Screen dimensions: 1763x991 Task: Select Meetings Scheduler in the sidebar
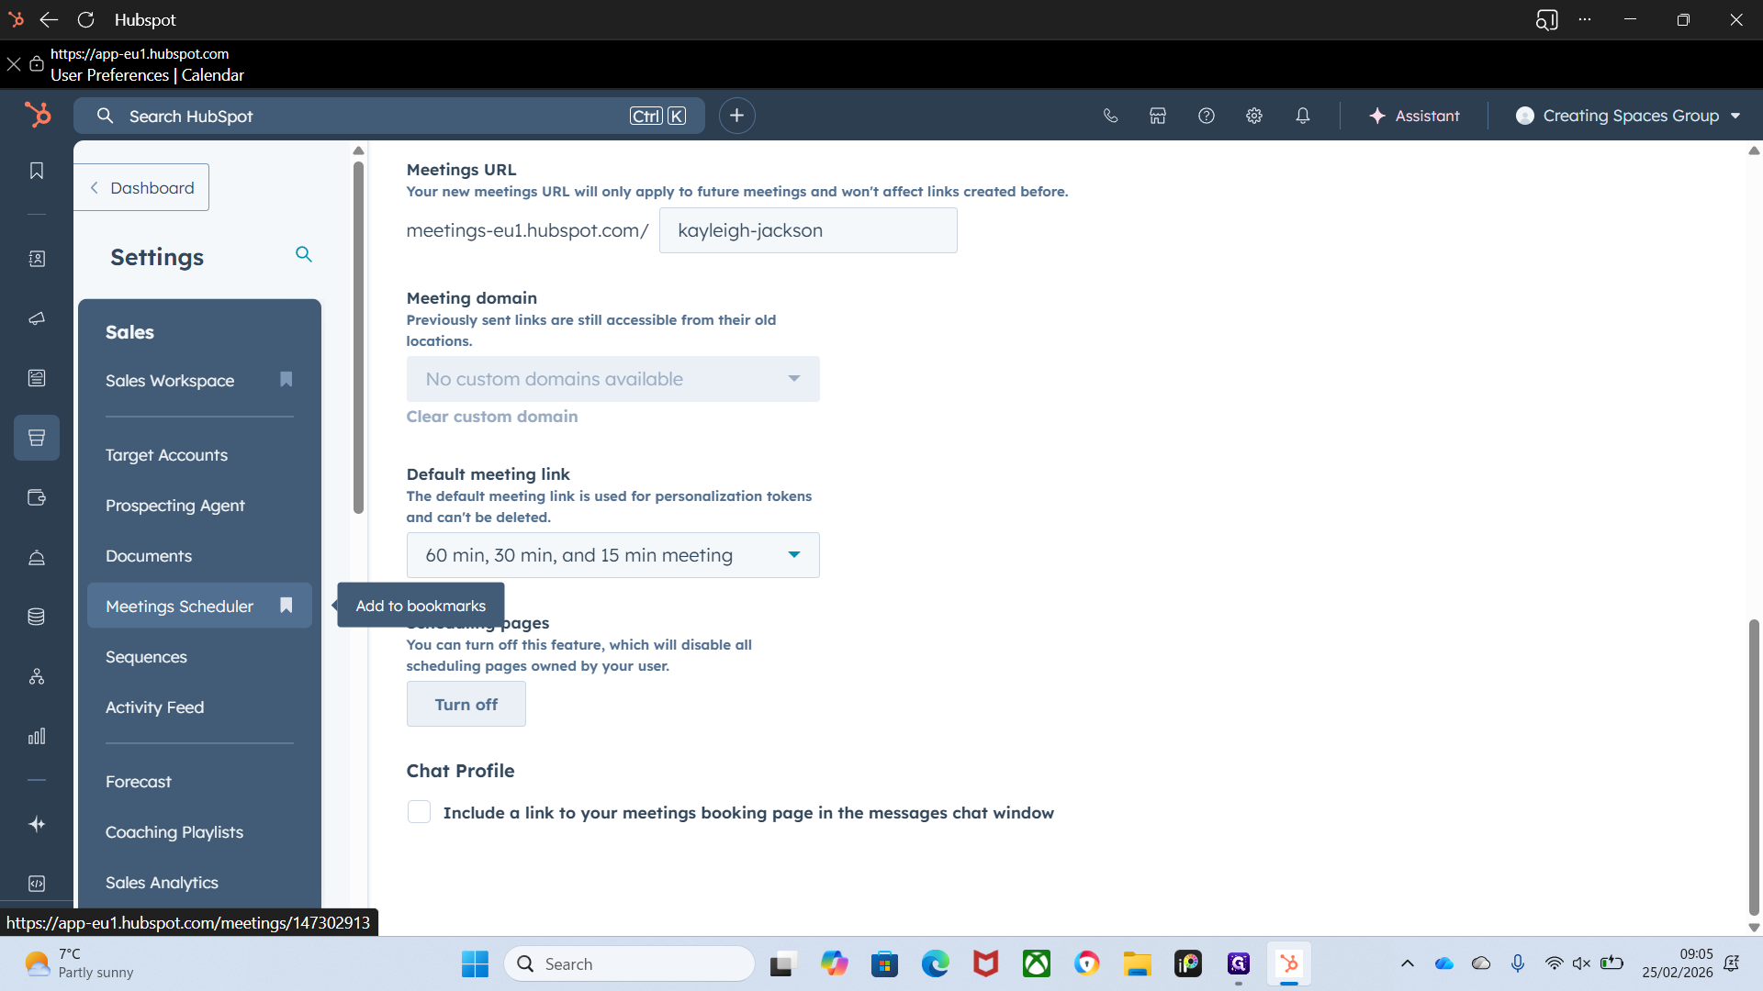coord(179,607)
